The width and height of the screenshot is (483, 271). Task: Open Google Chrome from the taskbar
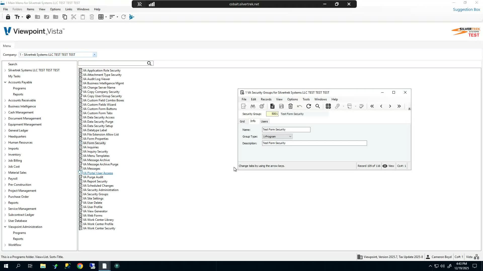pyautogui.click(x=80, y=266)
